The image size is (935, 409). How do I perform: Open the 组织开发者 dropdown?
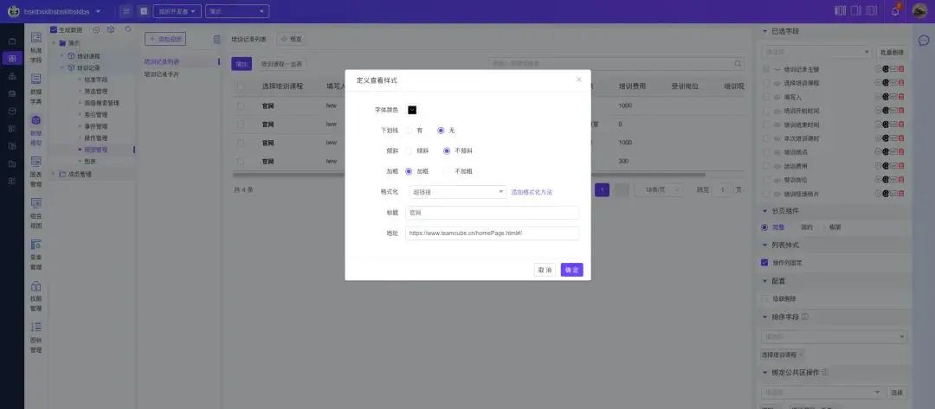pos(177,11)
